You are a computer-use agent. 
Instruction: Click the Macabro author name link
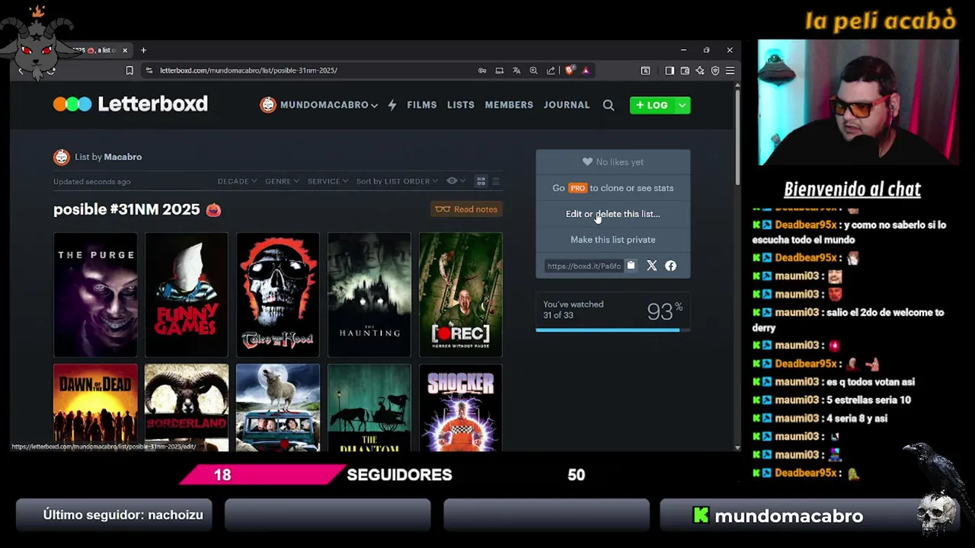point(123,157)
